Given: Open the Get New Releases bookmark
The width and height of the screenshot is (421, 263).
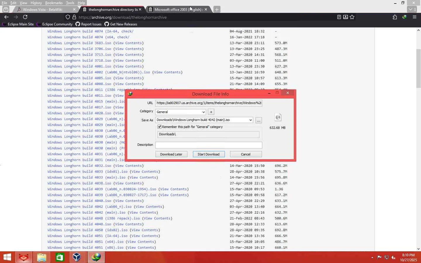Looking at the screenshot, I should 121,24.
